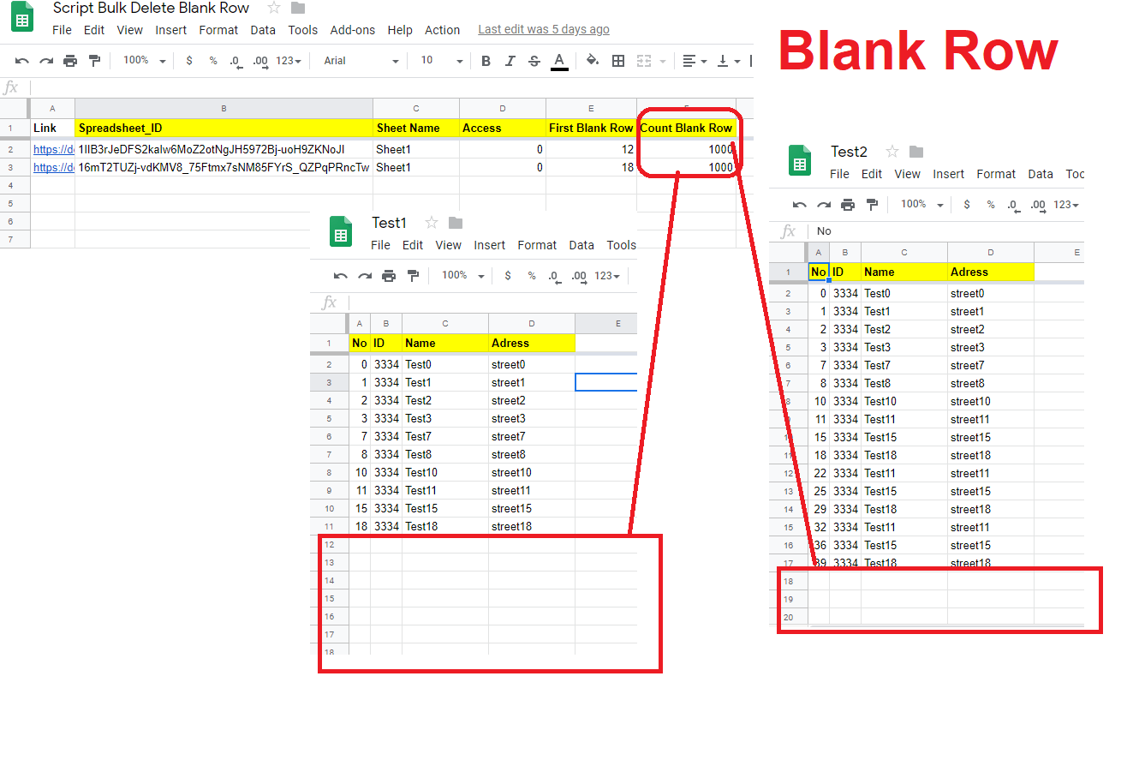
Task: Select cell with First Blank Row value 12
Action: click(591, 149)
